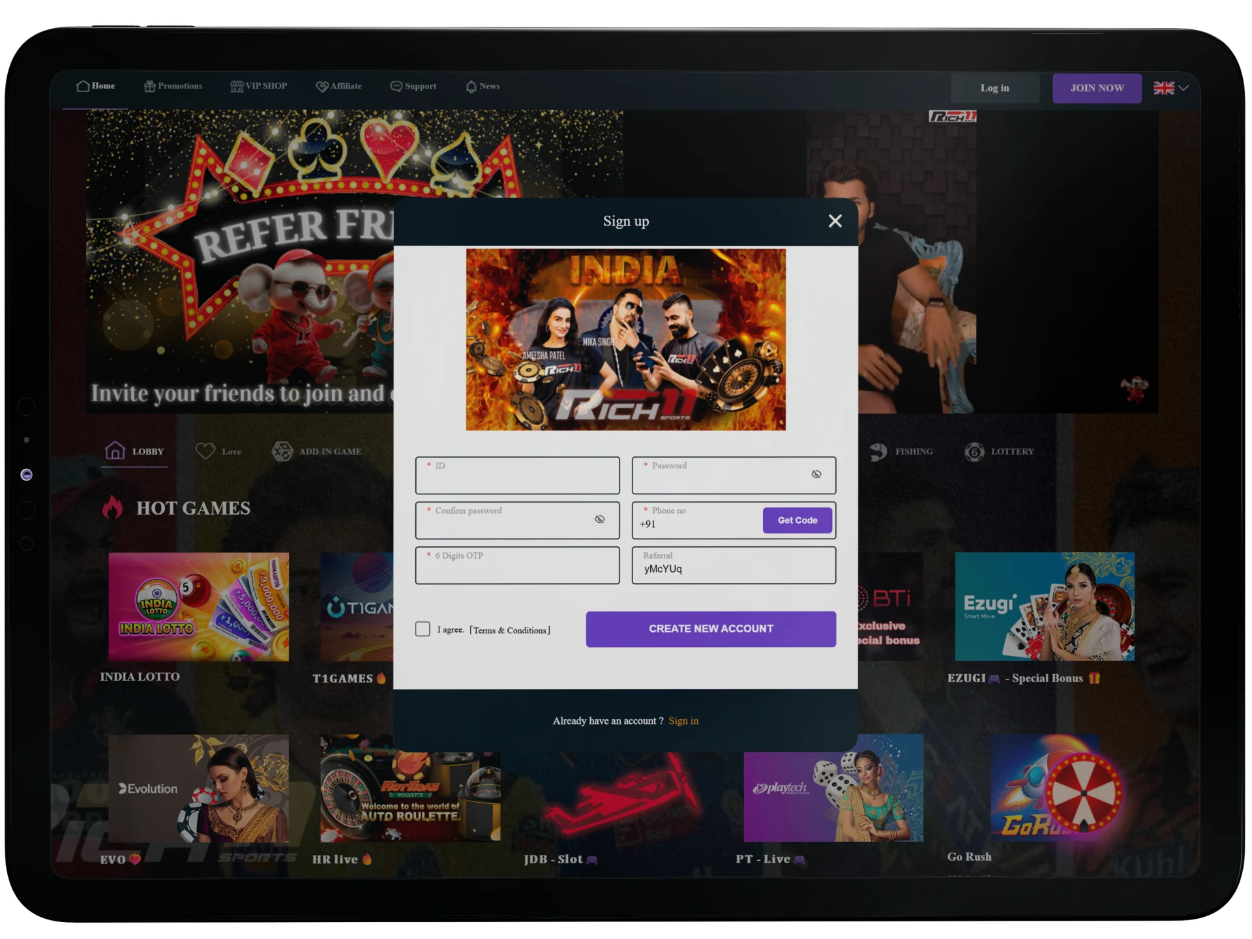The height and width of the screenshot is (939, 1252).
Task: Click the UK flag language icon
Action: (x=1163, y=88)
